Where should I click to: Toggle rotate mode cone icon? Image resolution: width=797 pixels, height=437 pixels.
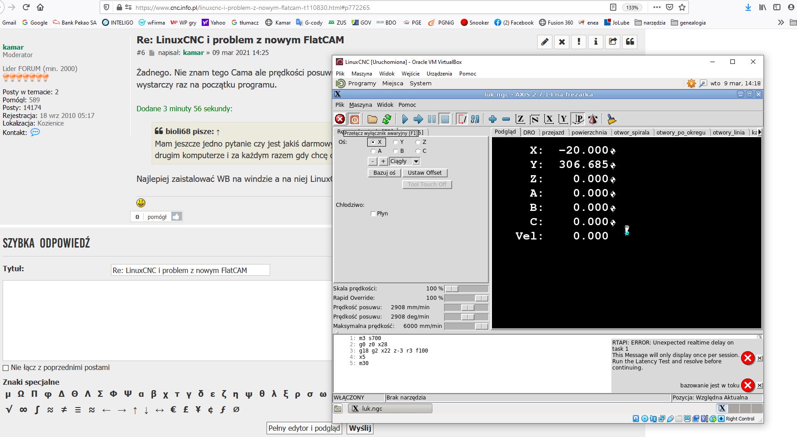[x=593, y=119]
